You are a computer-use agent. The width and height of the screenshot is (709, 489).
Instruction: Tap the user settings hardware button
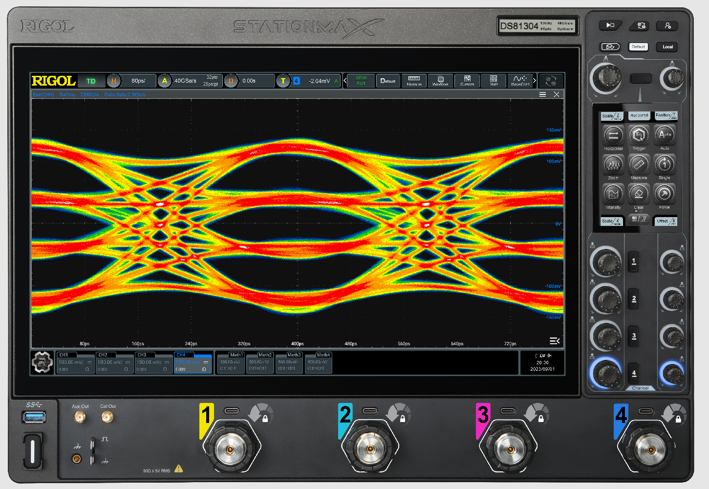[668, 25]
